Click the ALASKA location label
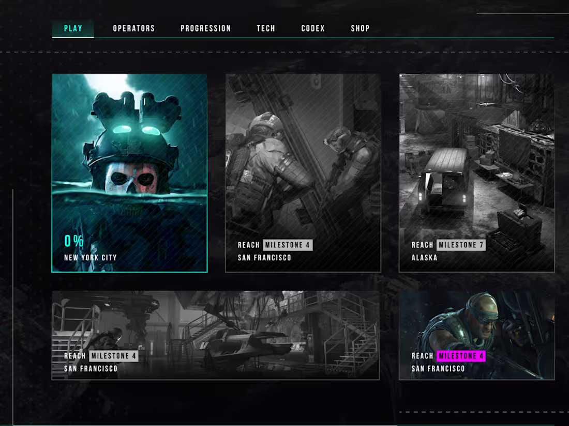Screen dimensions: 569x426 pos(424,258)
